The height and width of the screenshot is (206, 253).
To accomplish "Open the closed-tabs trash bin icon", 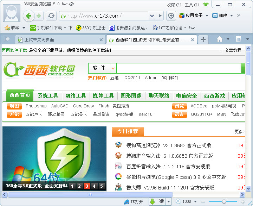I will (x=238, y=39).
